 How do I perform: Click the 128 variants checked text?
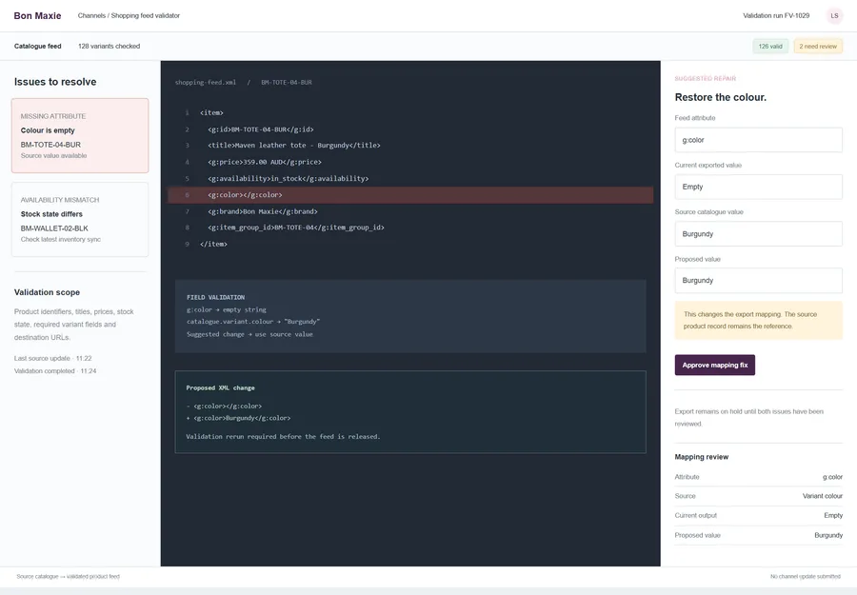click(x=109, y=47)
